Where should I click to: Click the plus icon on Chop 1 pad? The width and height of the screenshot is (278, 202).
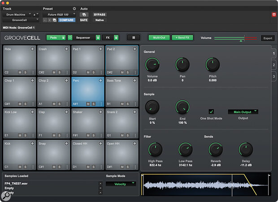click(32, 81)
